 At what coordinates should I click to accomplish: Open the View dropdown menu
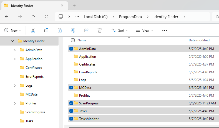pos(144,30)
